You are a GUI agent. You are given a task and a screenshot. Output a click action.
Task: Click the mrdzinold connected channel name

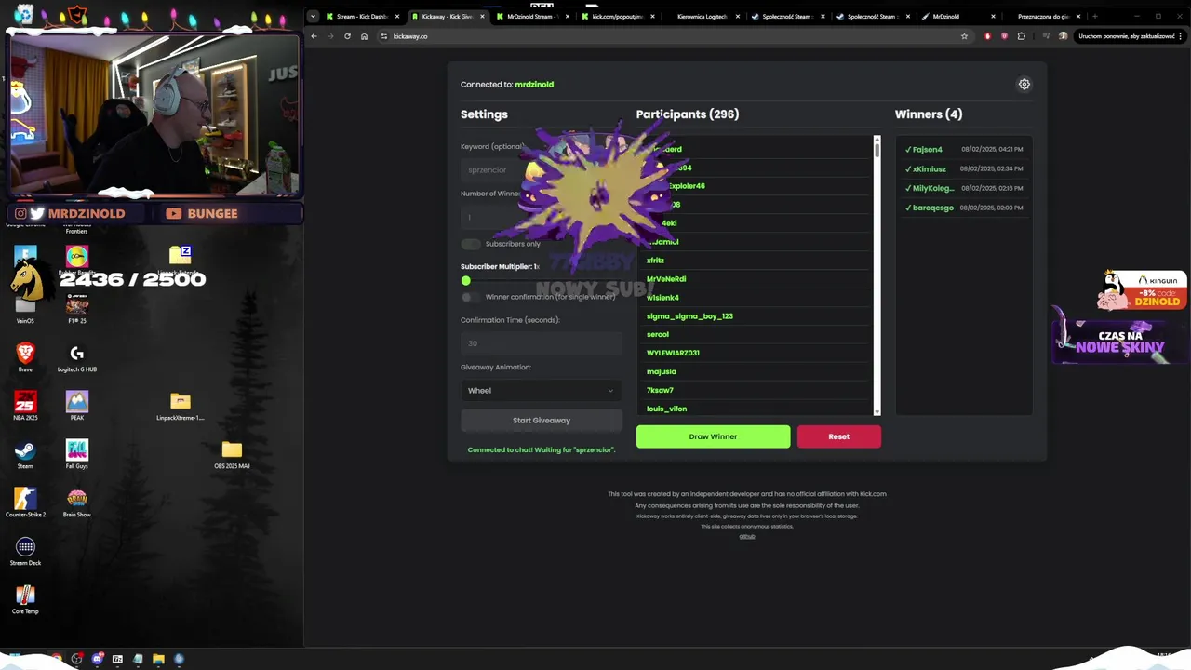pos(534,84)
